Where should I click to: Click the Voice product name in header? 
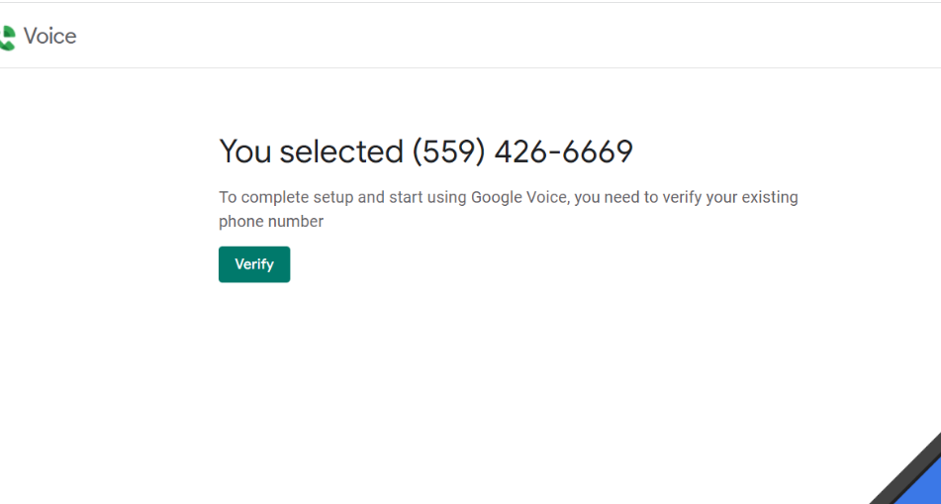(x=49, y=37)
